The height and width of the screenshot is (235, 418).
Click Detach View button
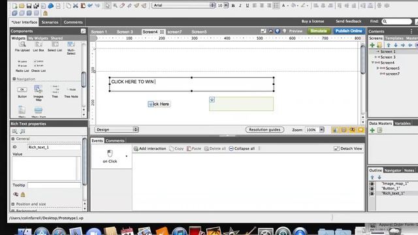[x=348, y=148]
